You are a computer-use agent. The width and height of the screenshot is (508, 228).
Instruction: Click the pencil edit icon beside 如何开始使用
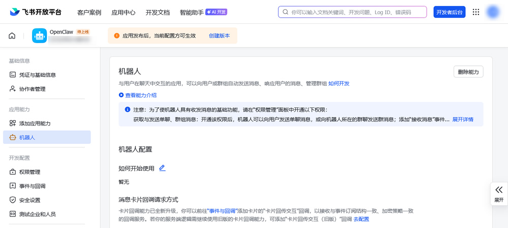click(x=163, y=168)
